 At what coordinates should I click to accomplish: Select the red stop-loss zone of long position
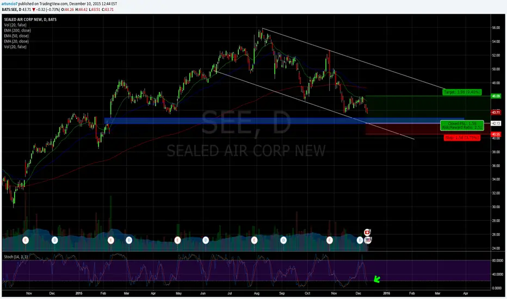point(428,129)
